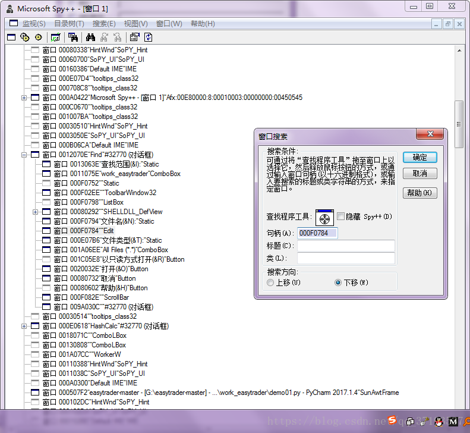Click the black binoculars Search icon

(x=90, y=37)
